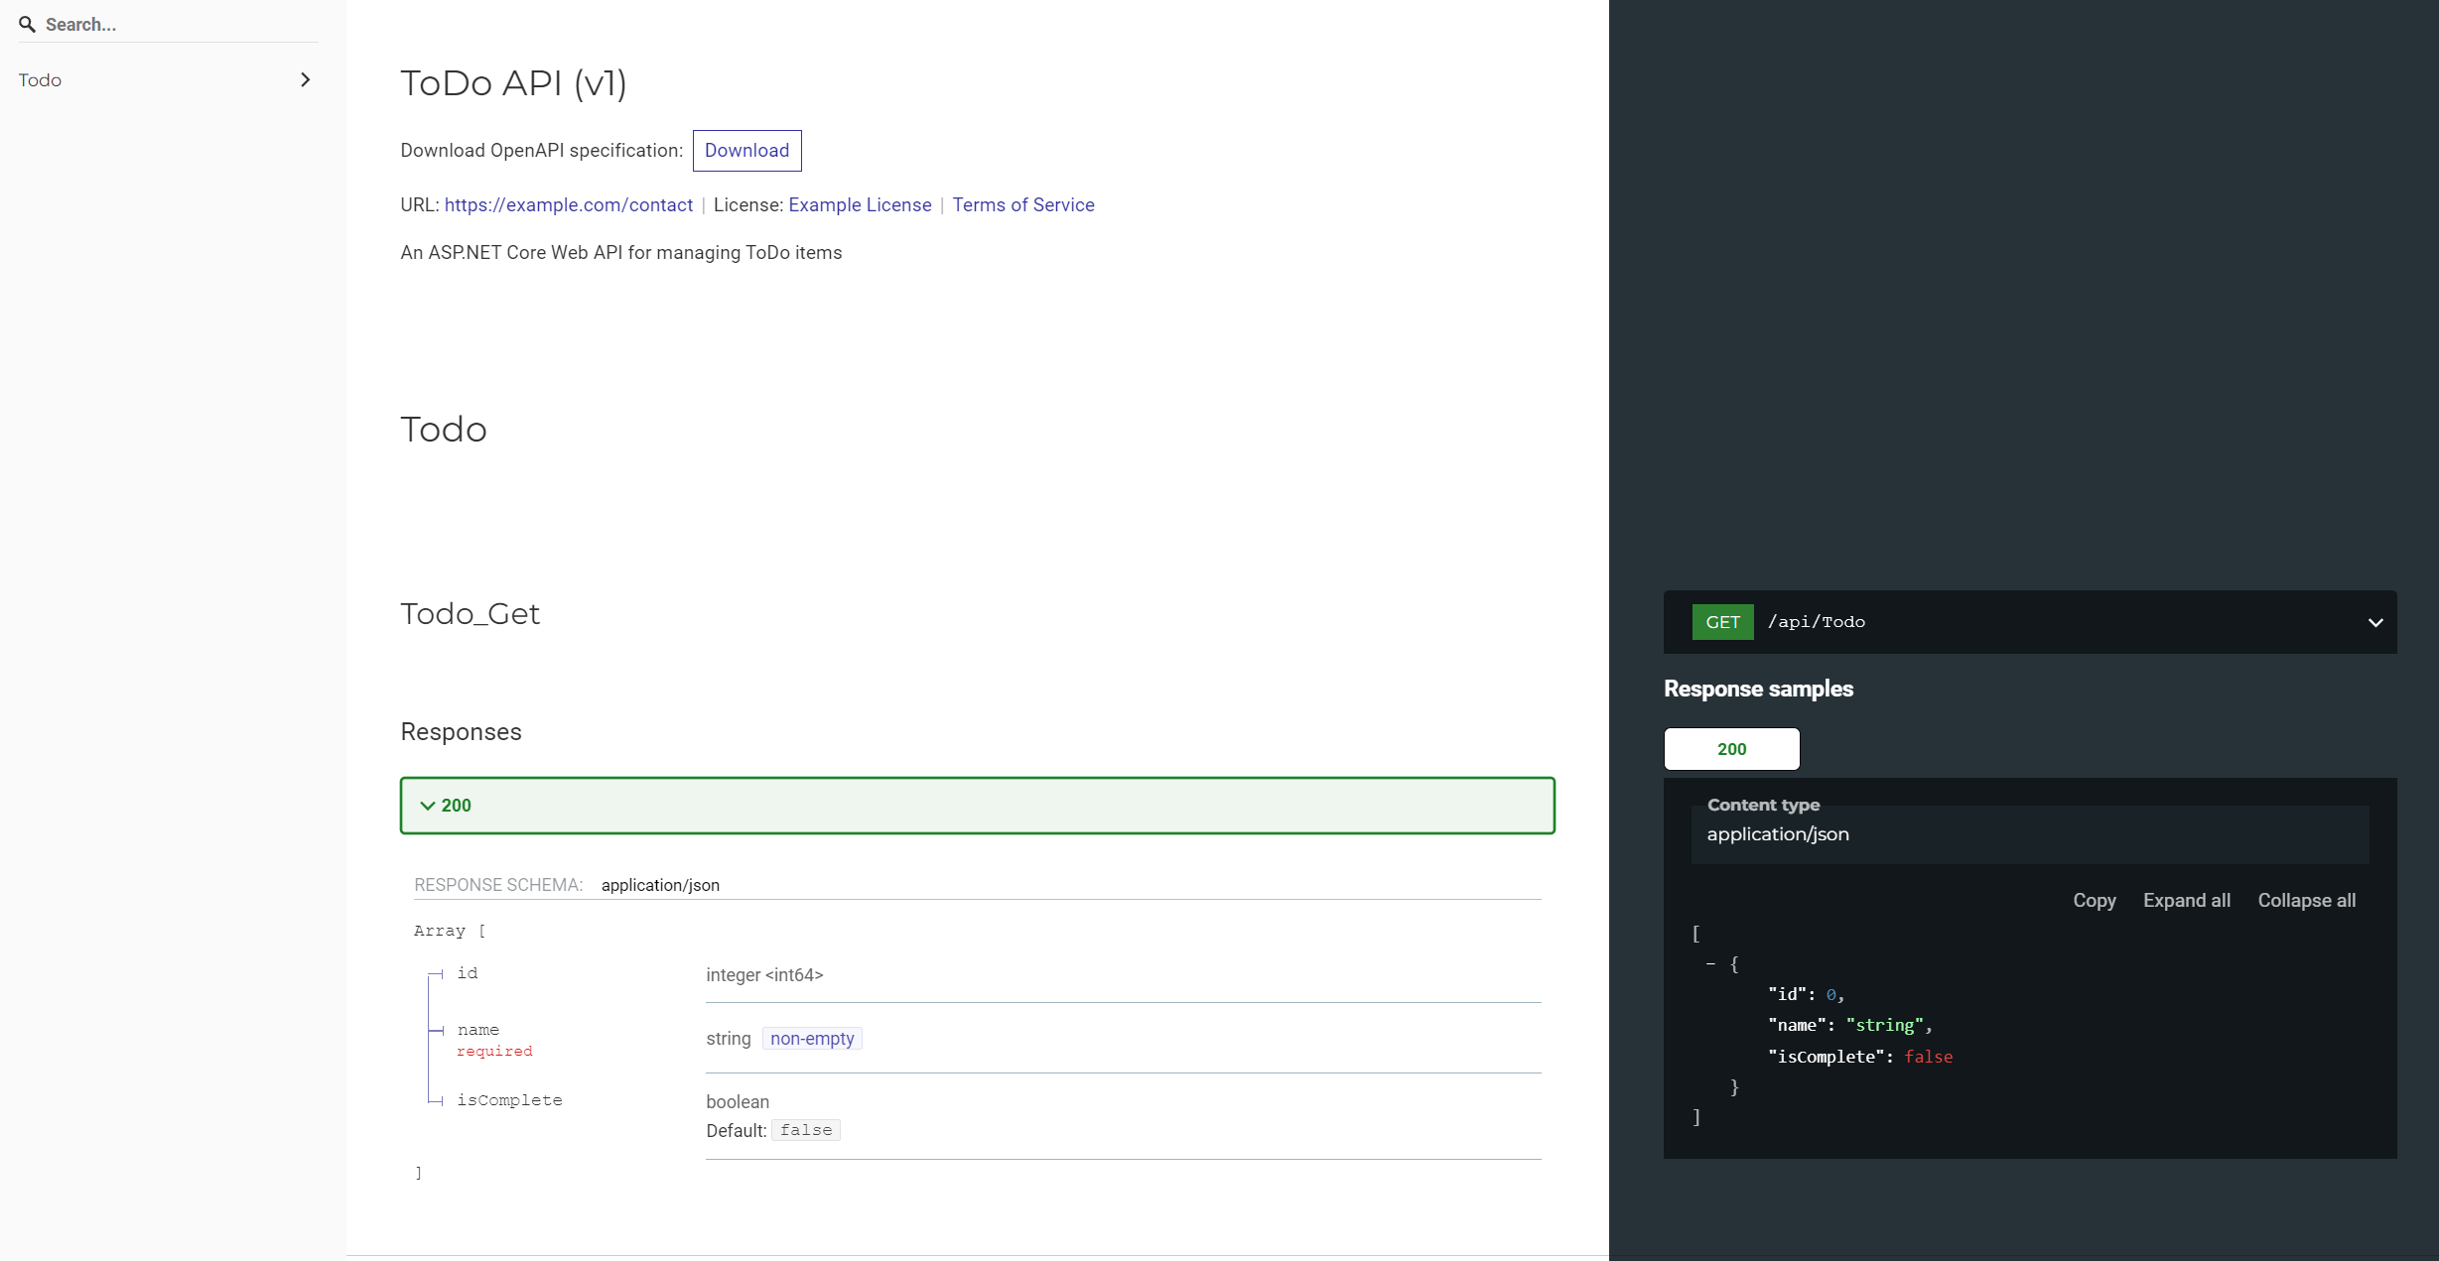Click the Expand all response sample icon
2439x1261 pixels.
(x=2187, y=899)
